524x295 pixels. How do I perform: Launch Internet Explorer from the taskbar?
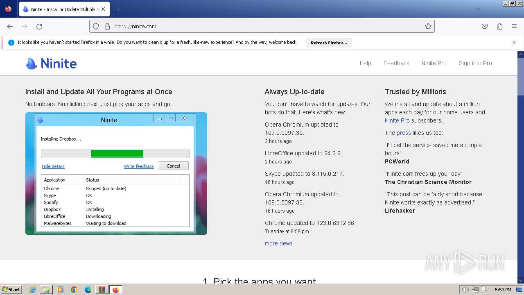pos(32,290)
